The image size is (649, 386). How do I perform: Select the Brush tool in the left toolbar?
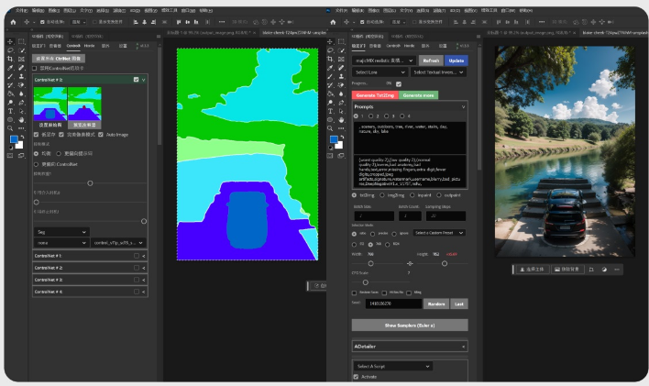point(10,76)
